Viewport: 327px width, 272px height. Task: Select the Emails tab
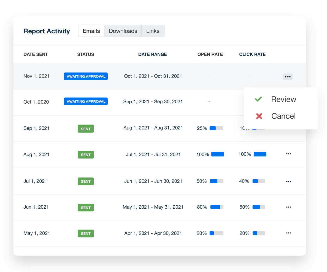tap(91, 31)
